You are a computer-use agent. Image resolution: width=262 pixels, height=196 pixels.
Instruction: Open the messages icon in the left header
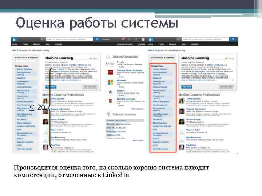click(123, 39)
